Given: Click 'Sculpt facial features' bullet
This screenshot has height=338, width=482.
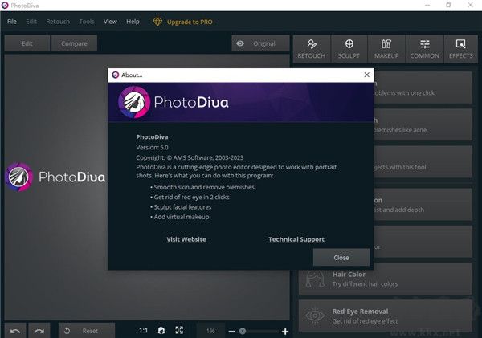Looking at the screenshot, I should click(x=181, y=207).
